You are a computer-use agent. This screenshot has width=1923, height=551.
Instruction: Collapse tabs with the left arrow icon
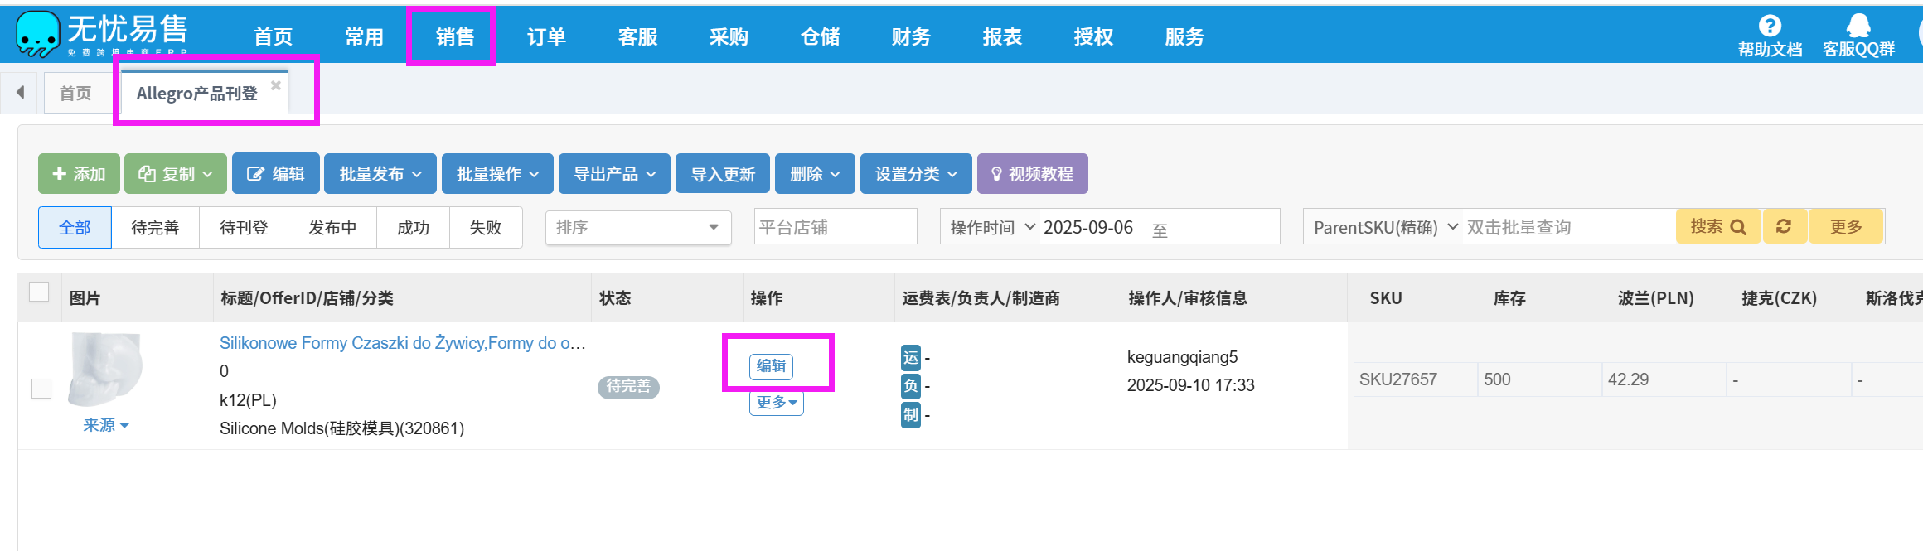21,93
